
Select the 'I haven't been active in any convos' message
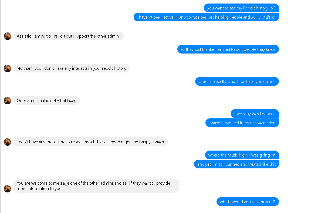click(x=206, y=17)
